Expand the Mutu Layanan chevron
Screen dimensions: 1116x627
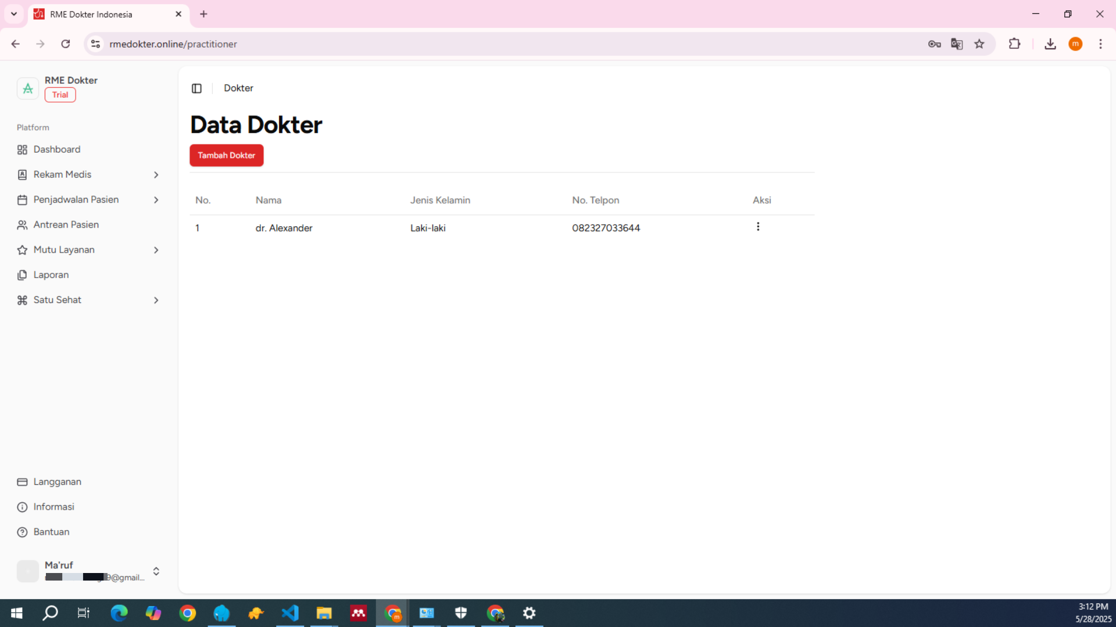point(156,250)
